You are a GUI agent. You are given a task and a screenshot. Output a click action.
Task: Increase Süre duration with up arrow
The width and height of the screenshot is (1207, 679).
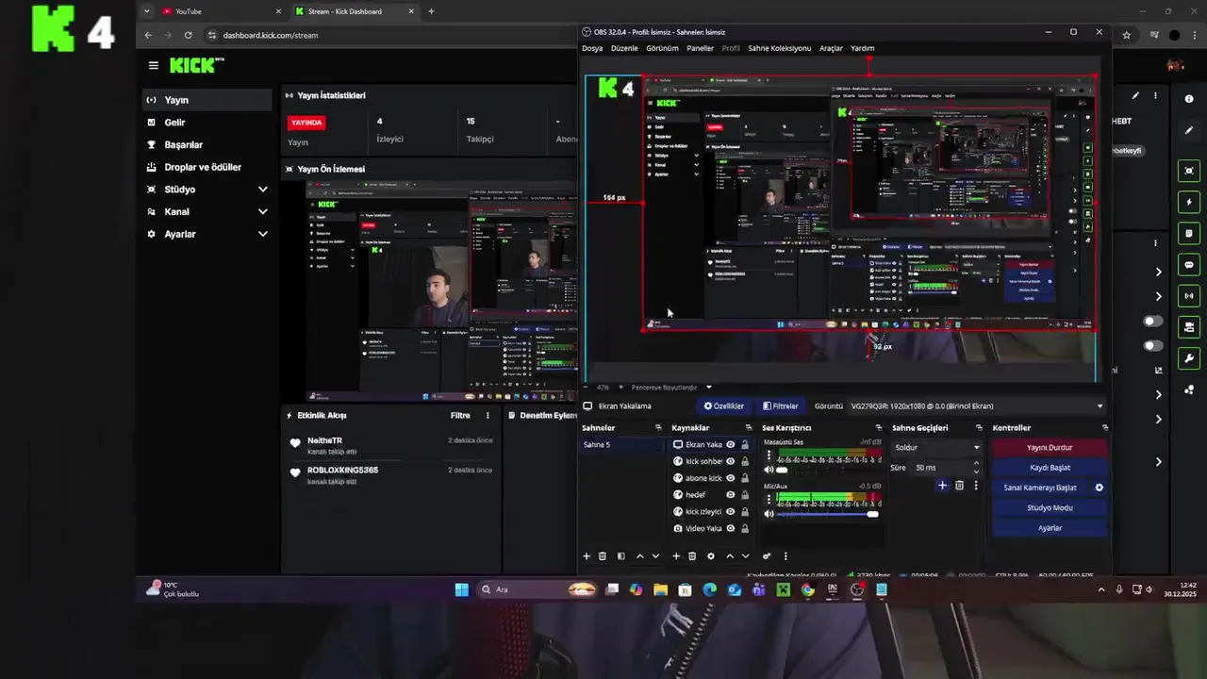tap(977, 463)
